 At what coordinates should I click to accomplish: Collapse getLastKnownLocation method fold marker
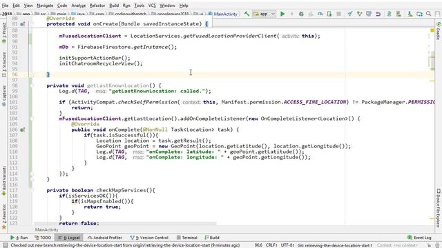[x=32, y=85]
